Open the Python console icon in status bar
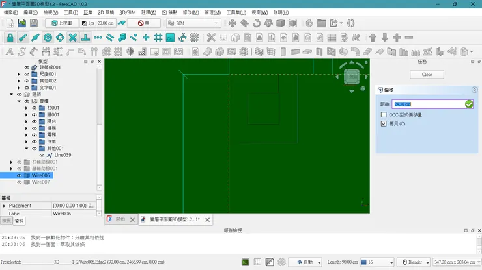 click(246, 262)
